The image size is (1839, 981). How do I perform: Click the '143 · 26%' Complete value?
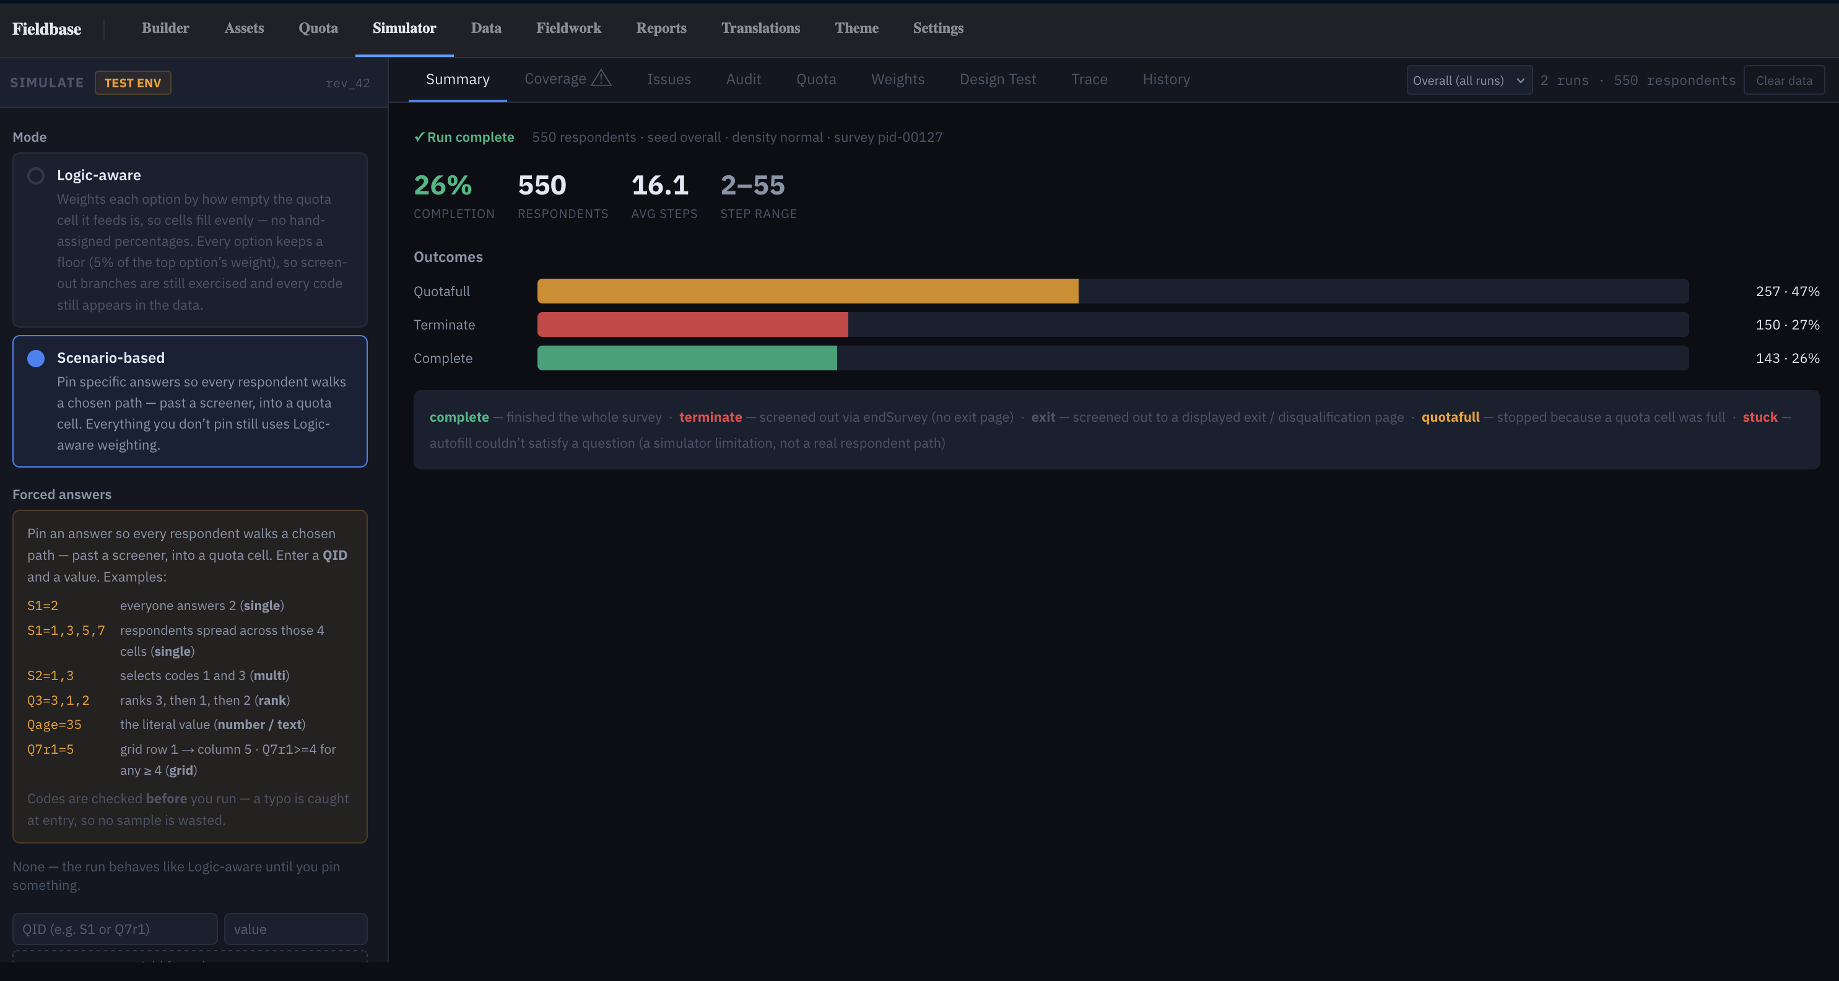(x=1788, y=359)
